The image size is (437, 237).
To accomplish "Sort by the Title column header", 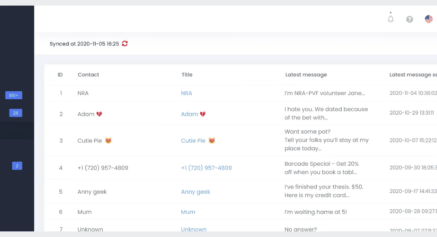I will (x=187, y=75).
